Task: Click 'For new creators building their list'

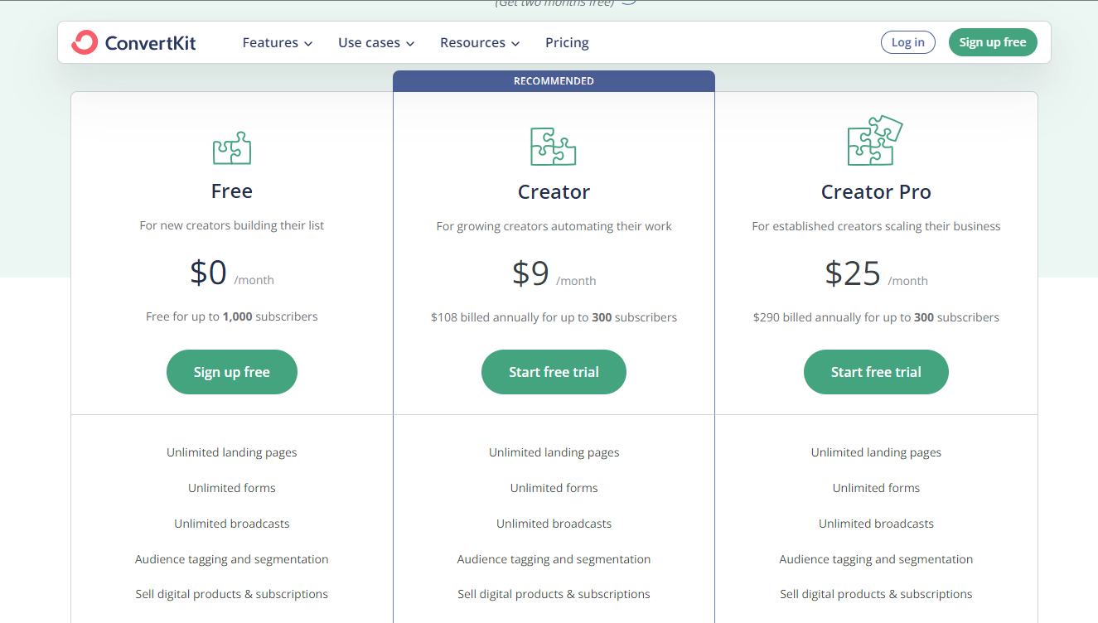Action: tap(232, 225)
